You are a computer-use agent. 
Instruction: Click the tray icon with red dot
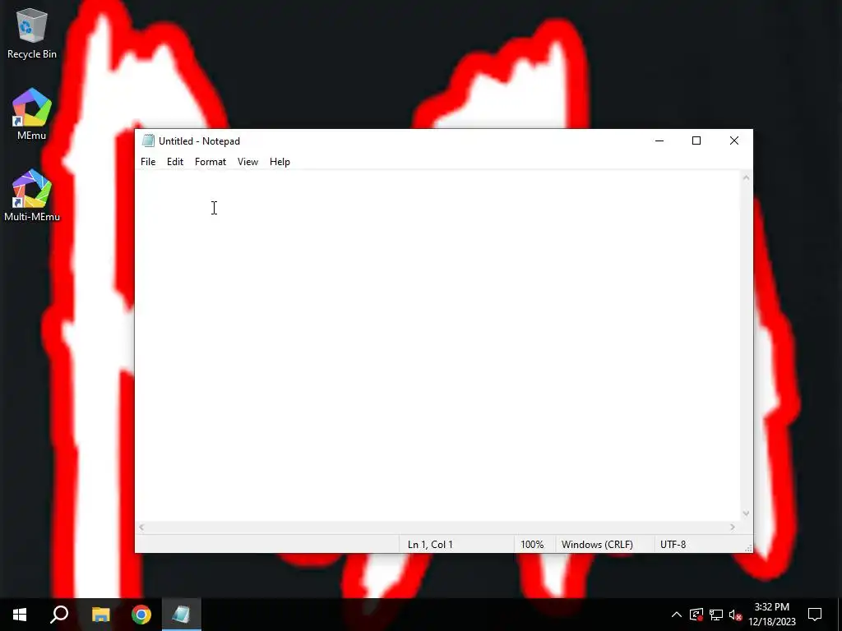pos(696,615)
